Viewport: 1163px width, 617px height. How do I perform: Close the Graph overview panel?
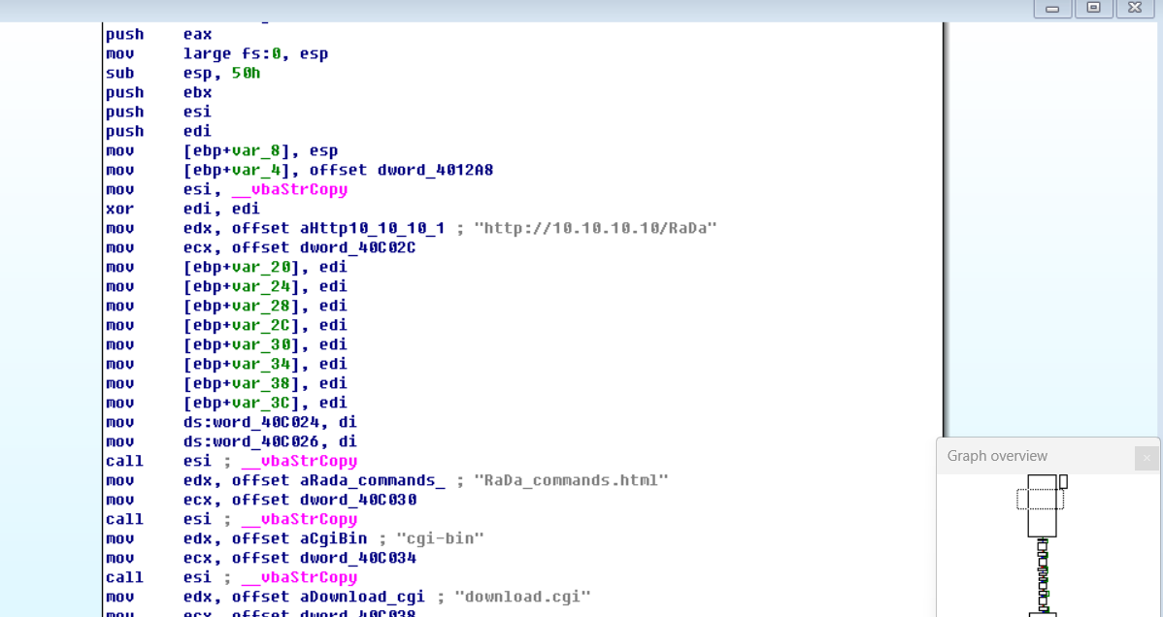[1146, 458]
